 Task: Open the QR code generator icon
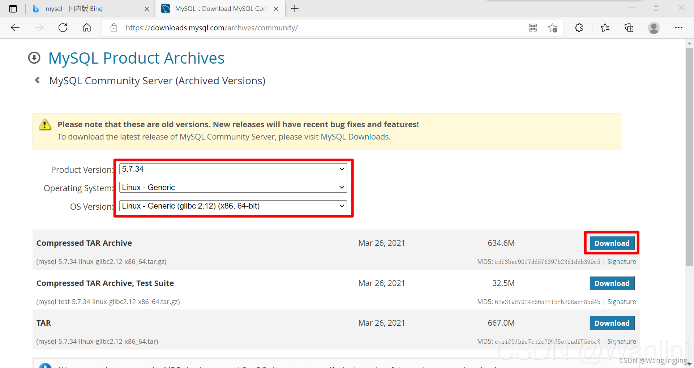[533, 28]
